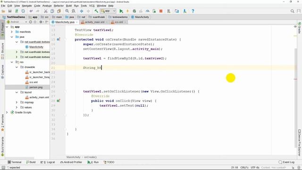
Task: Click the Find magnifier icon
Action: point(67,11)
